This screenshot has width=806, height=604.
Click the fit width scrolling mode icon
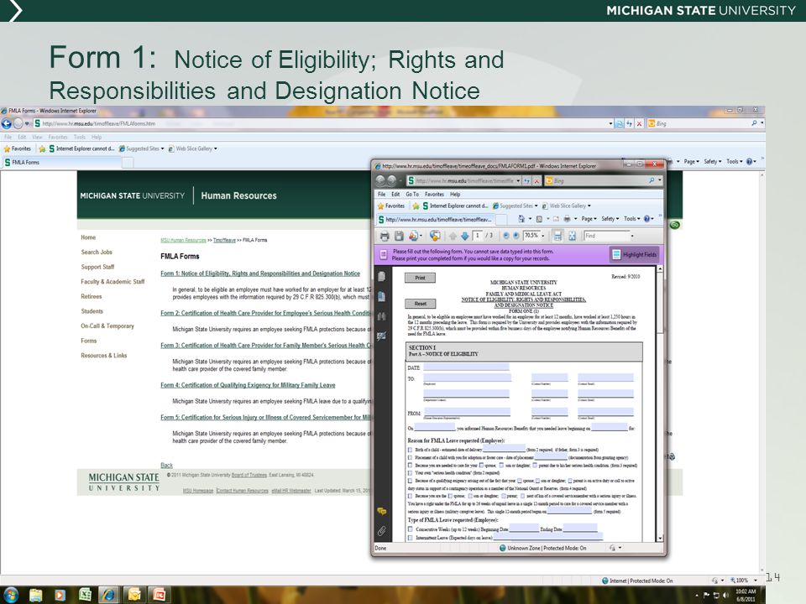click(557, 236)
